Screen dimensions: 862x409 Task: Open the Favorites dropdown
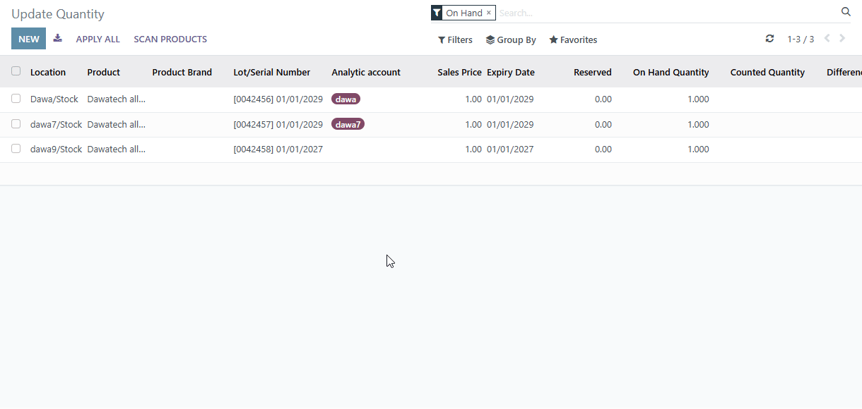[x=573, y=40]
